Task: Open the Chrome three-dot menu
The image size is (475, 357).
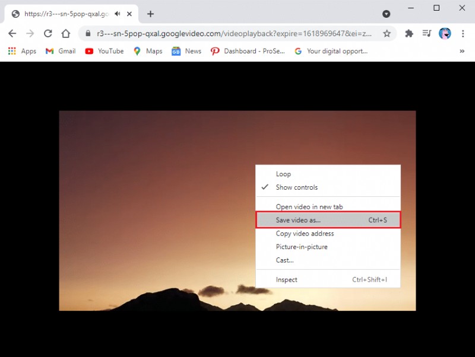Action: [463, 34]
